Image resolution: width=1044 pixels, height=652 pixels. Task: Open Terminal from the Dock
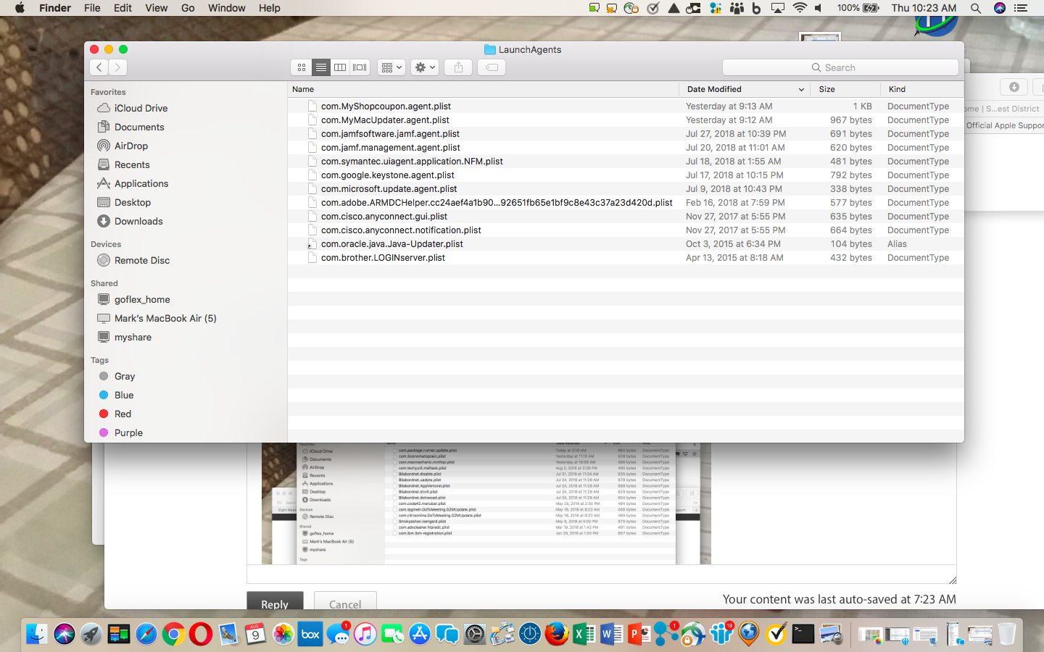(803, 634)
